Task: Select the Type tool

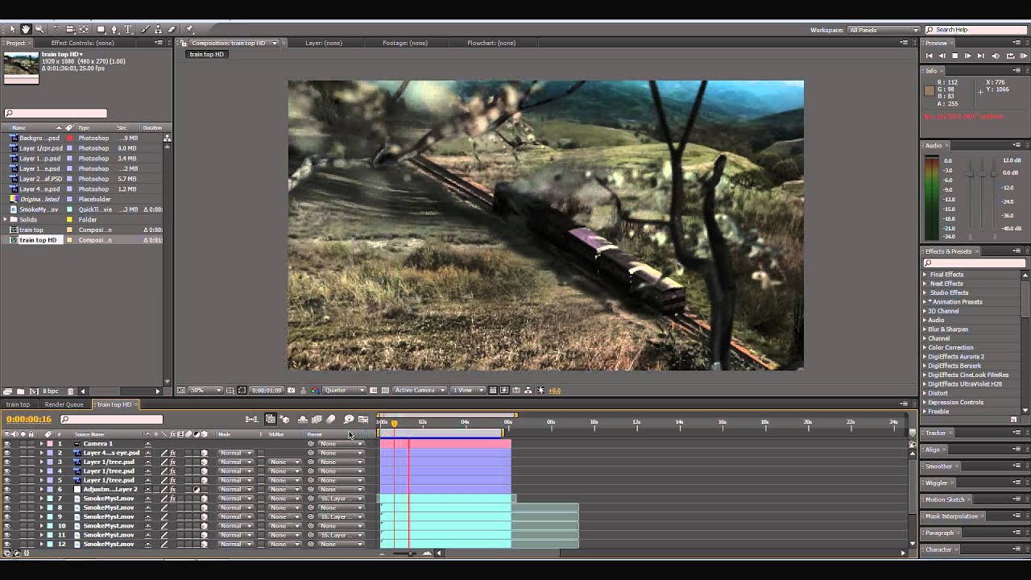Action: pyautogui.click(x=127, y=29)
